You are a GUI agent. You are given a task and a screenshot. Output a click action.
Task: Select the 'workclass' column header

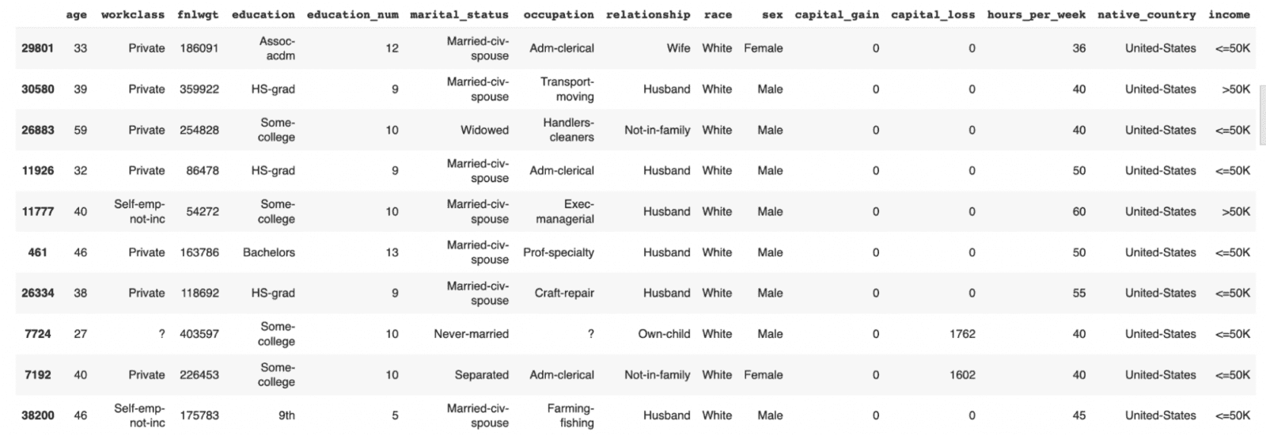coord(133,14)
